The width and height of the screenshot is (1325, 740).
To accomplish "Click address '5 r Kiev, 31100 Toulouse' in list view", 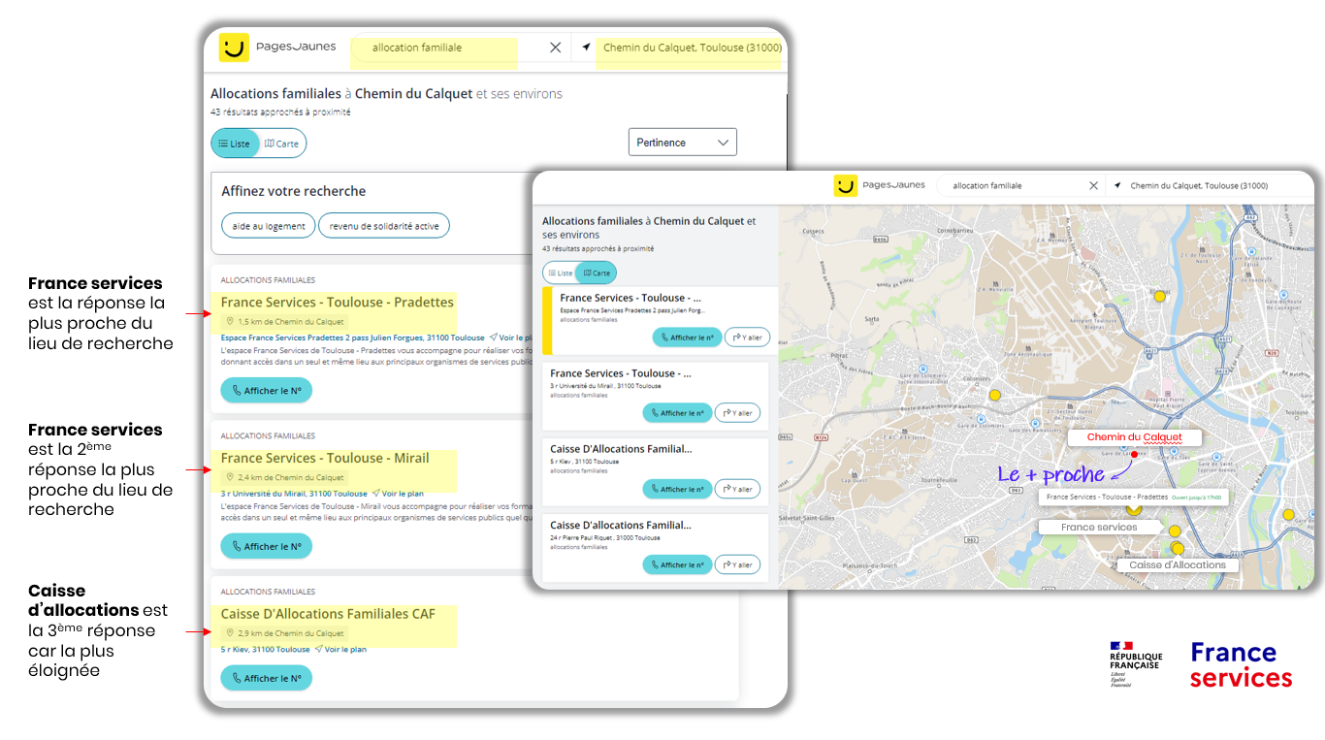I will [x=266, y=650].
